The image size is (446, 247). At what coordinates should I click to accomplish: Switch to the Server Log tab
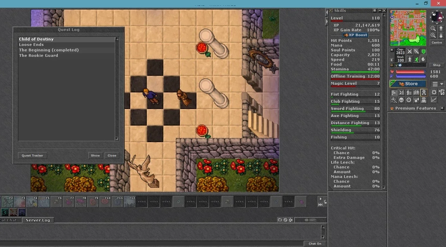pyautogui.click(x=38, y=220)
